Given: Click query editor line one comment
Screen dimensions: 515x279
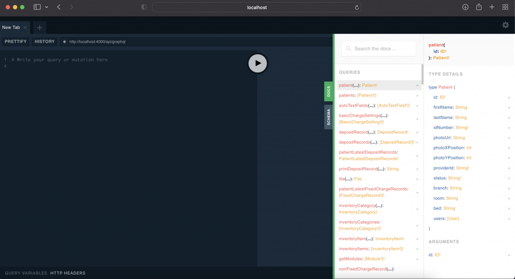Looking at the screenshot, I should point(59,60).
